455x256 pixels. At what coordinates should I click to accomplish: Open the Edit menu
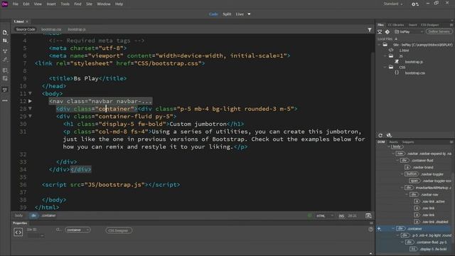[x=26, y=4]
